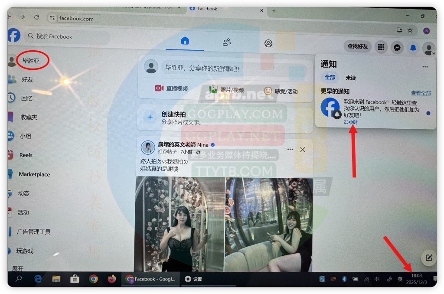Image resolution: width=444 pixels, height=294 pixels.
Task: Open the Messenger icon
Action: (396, 47)
